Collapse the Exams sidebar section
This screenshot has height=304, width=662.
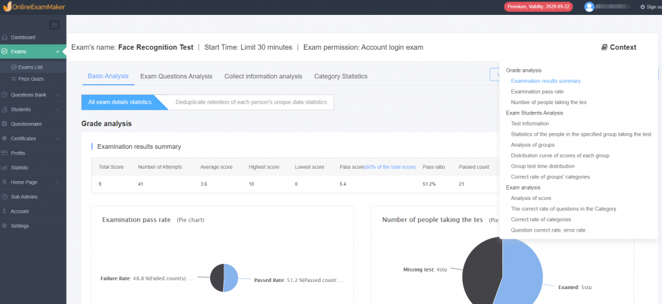click(x=58, y=51)
